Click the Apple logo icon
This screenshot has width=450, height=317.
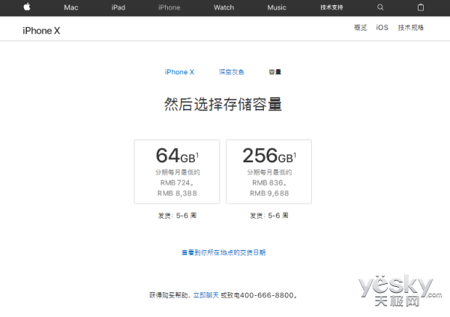(27, 7)
